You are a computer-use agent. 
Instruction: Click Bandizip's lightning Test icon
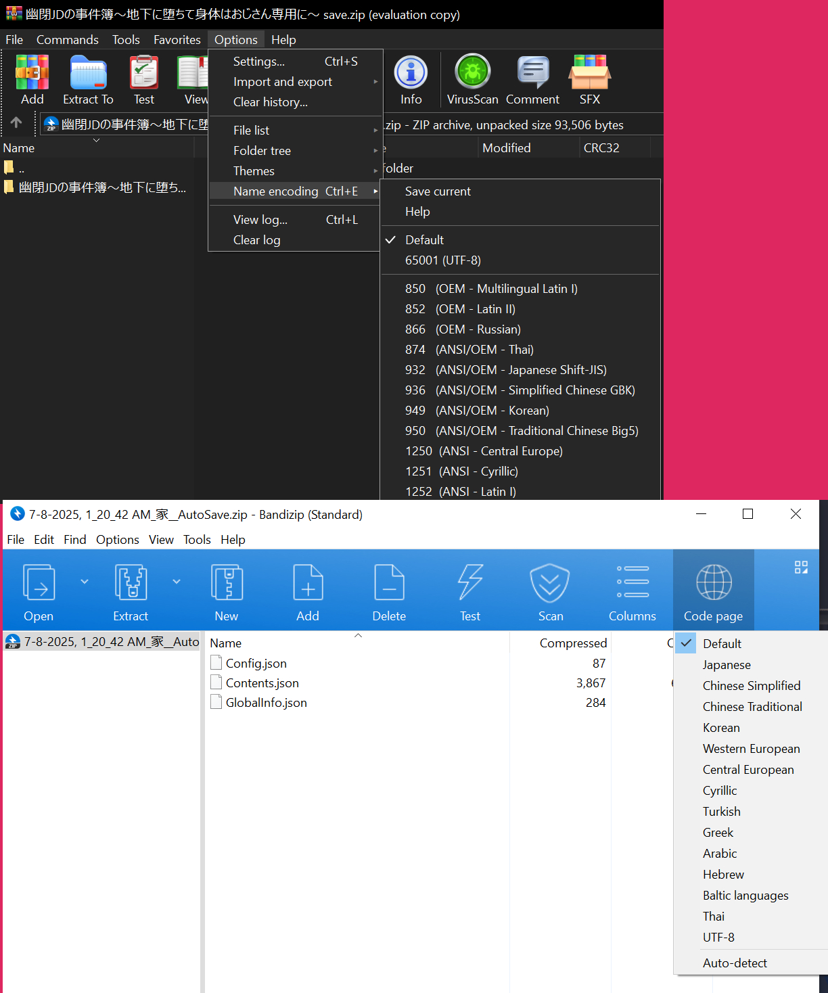470,582
